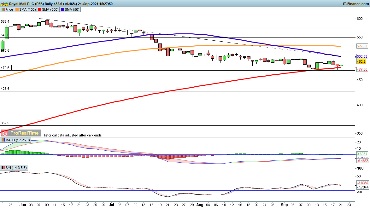Click the green Price color swatch
The height and width of the screenshot is (208, 370).
coord(3,9)
